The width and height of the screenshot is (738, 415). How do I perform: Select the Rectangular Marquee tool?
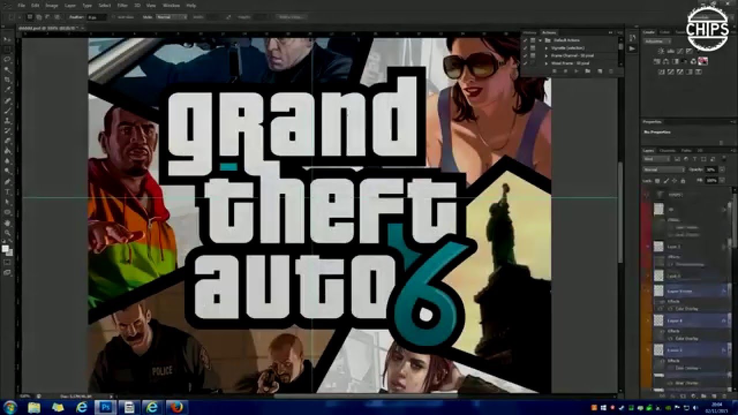[7, 49]
